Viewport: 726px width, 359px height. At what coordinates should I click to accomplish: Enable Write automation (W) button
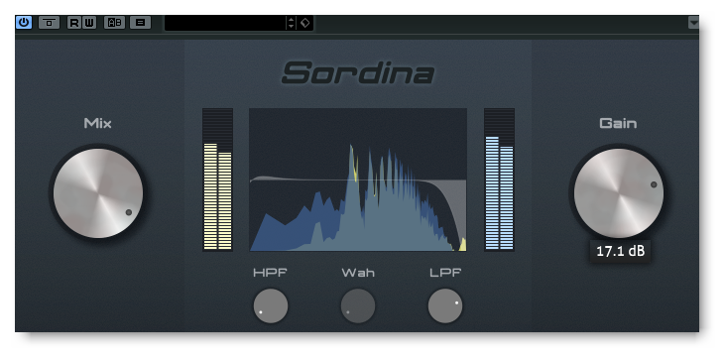[x=89, y=22]
